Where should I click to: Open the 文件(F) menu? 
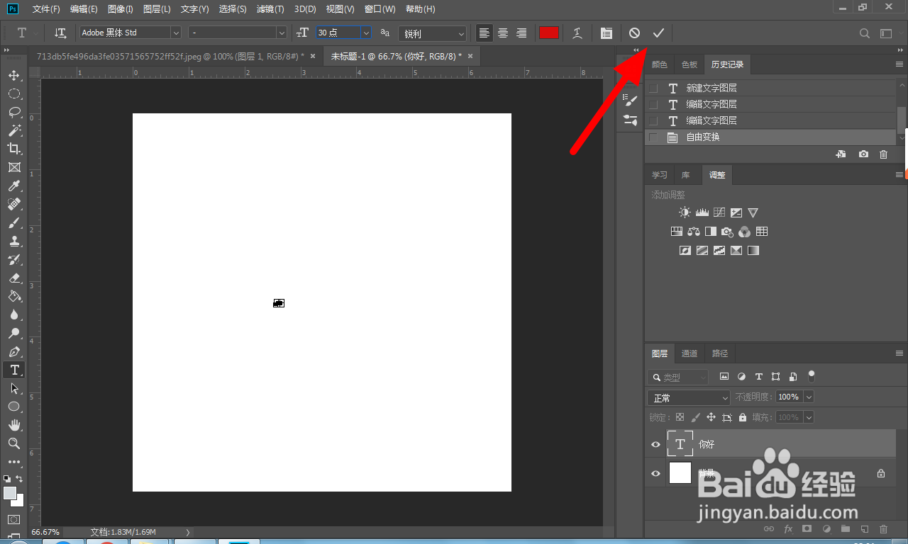(x=47, y=9)
